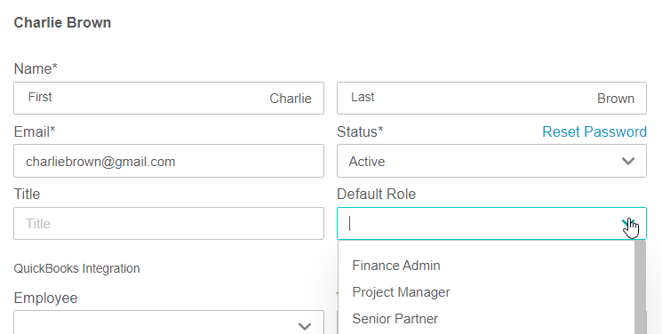
Task: Click the Default Role dropdown chevron arrow
Action: coord(628,223)
